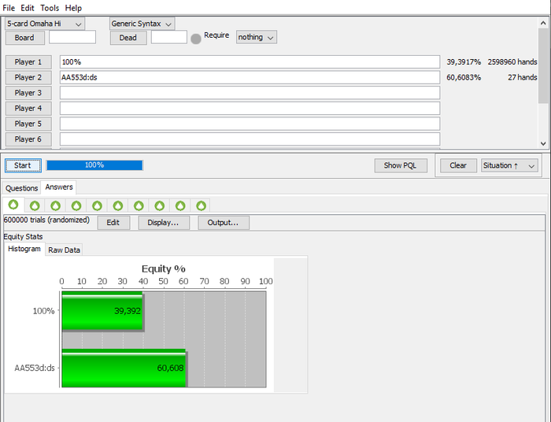Click the Equity Stats label
Screen dimensions: 551x422
tap(23, 237)
